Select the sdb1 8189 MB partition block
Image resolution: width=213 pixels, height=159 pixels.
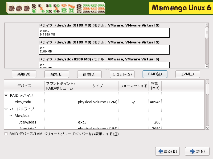pos(104,50)
